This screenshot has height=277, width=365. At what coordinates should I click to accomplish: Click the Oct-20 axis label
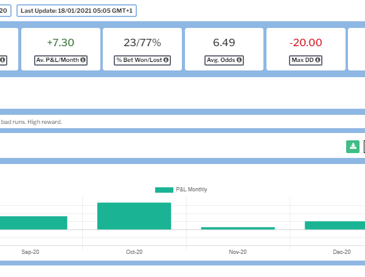click(x=134, y=252)
